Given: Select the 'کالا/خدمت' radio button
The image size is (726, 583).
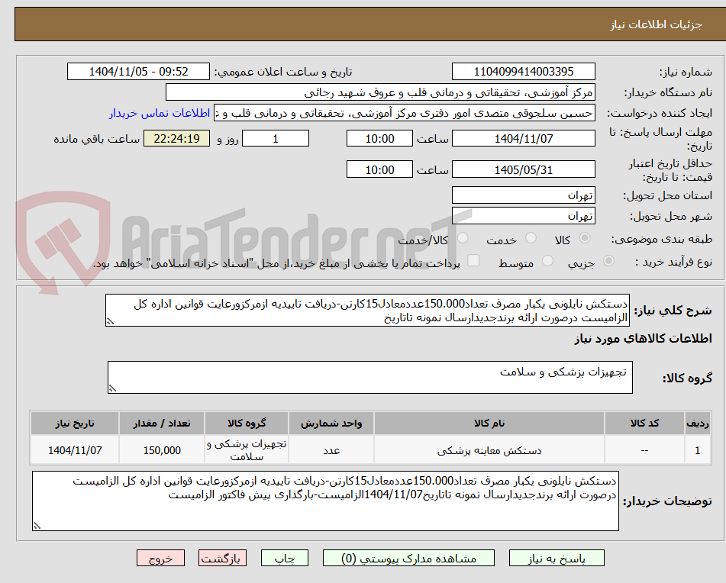Looking at the screenshot, I should (x=463, y=238).
